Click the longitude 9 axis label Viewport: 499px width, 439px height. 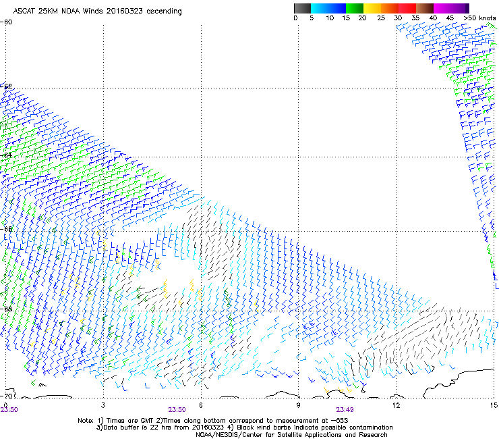[298, 405]
